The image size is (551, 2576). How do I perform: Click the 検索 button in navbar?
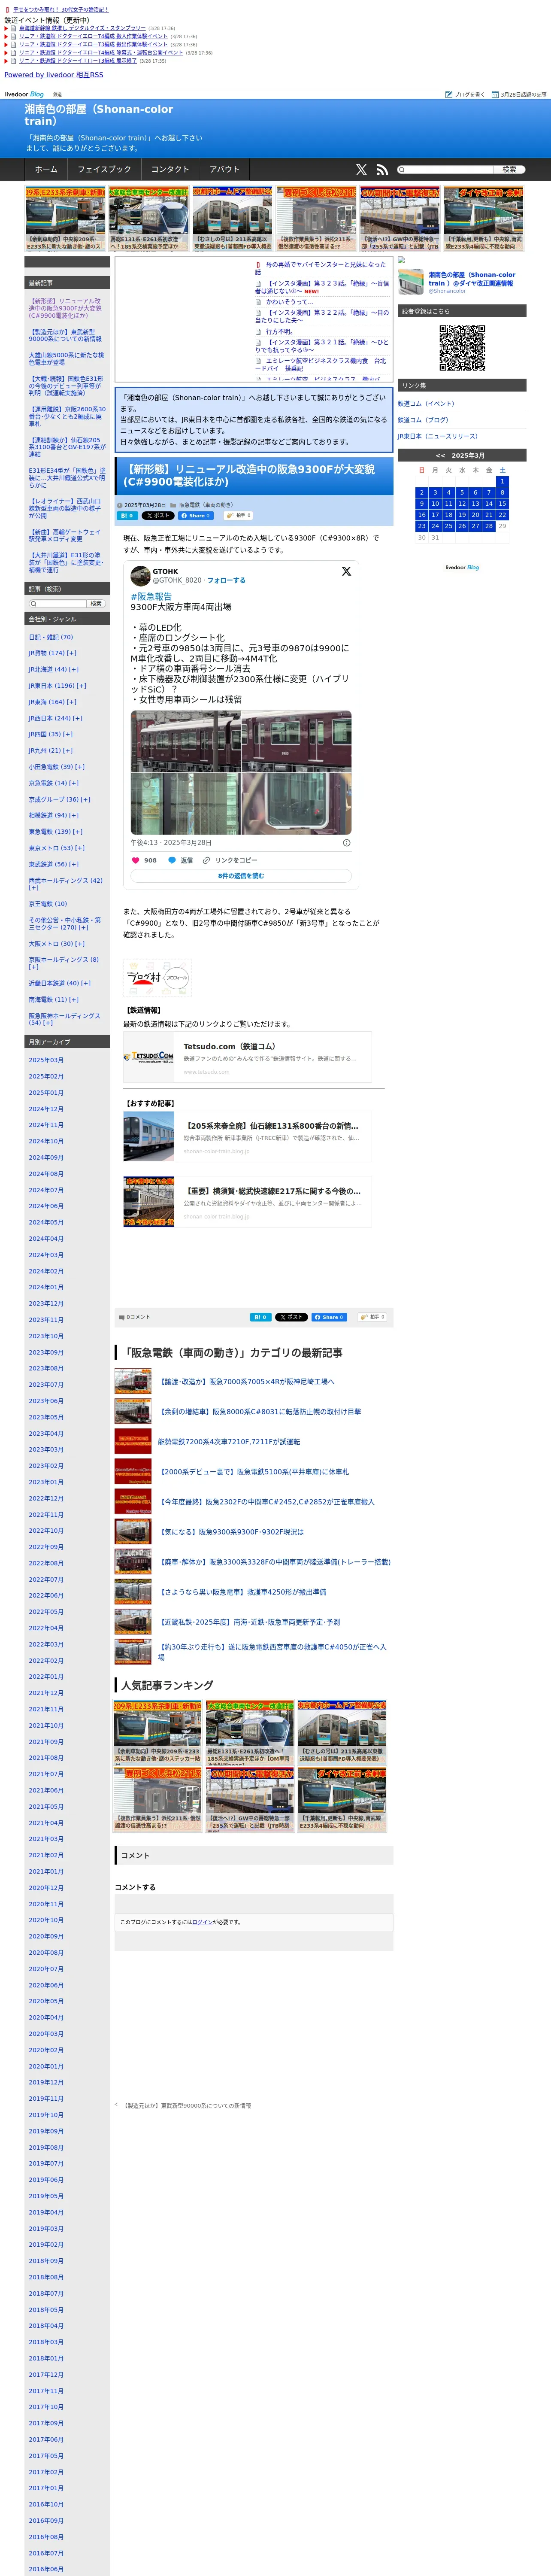[x=509, y=170]
